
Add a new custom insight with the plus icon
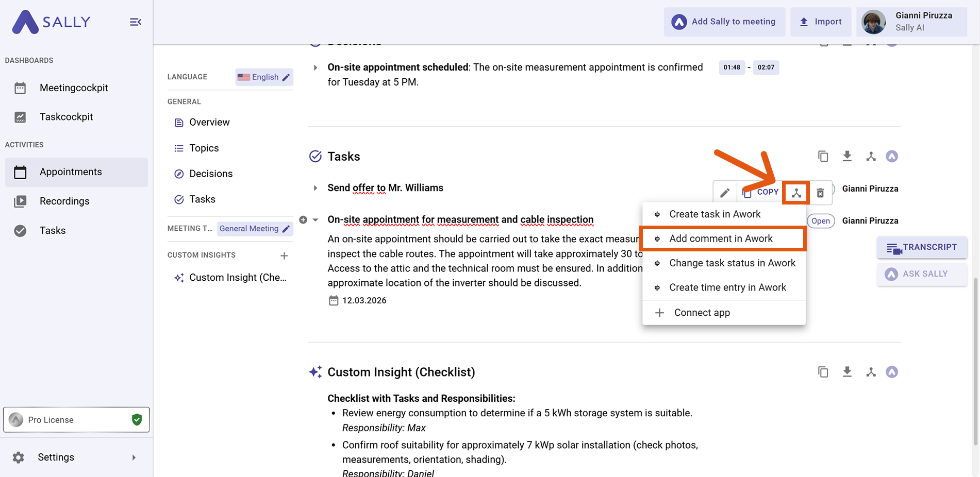284,255
